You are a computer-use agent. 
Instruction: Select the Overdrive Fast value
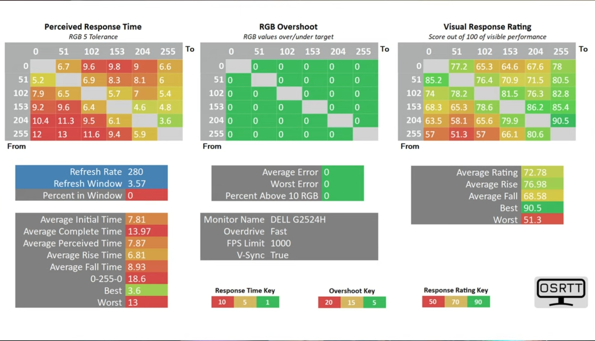pos(279,231)
